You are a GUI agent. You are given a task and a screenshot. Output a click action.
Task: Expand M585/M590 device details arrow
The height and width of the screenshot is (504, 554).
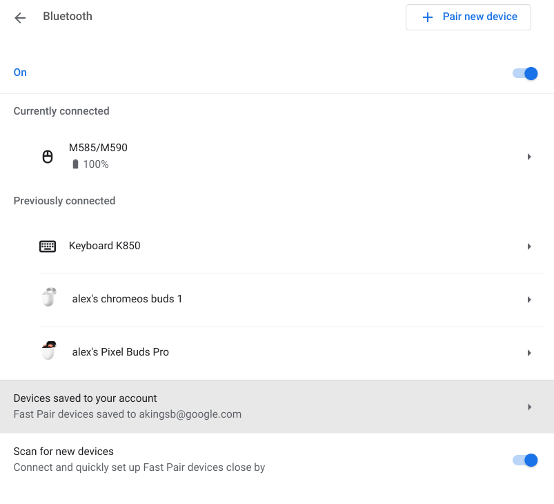coord(529,157)
